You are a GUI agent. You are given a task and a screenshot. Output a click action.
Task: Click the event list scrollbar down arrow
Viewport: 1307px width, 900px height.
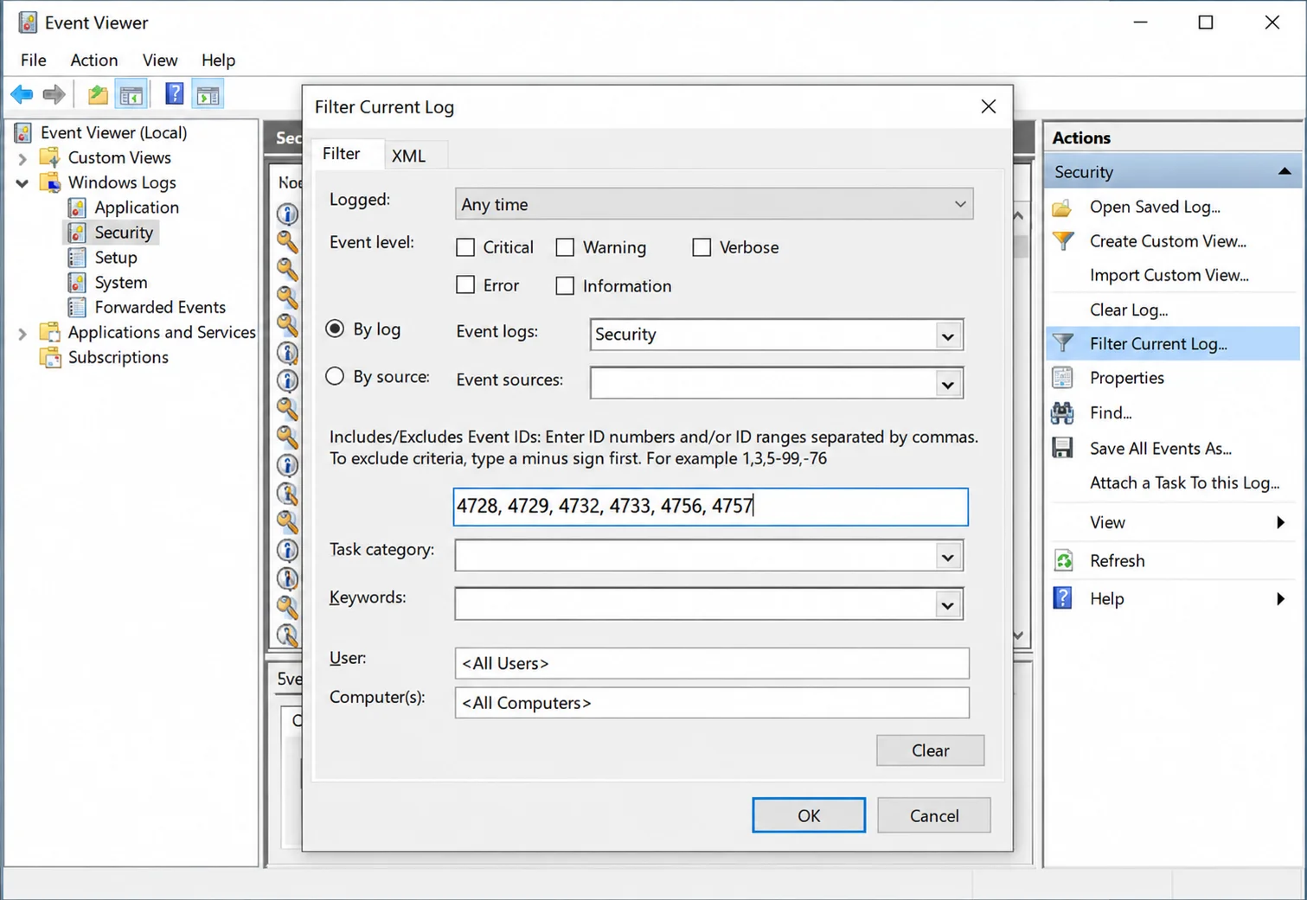point(1018,635)
